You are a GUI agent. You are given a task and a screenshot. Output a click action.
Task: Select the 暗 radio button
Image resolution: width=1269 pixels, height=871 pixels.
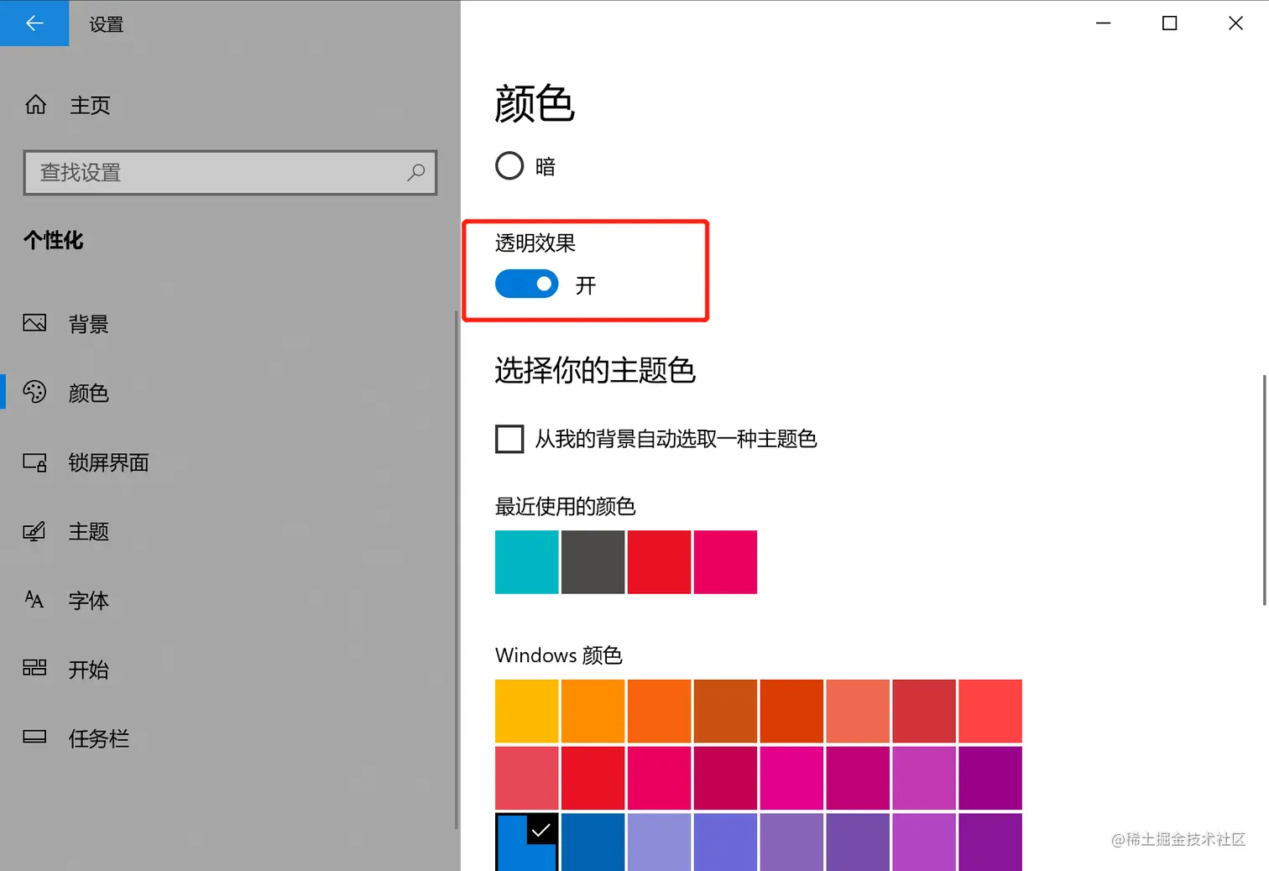click(509, 166)
